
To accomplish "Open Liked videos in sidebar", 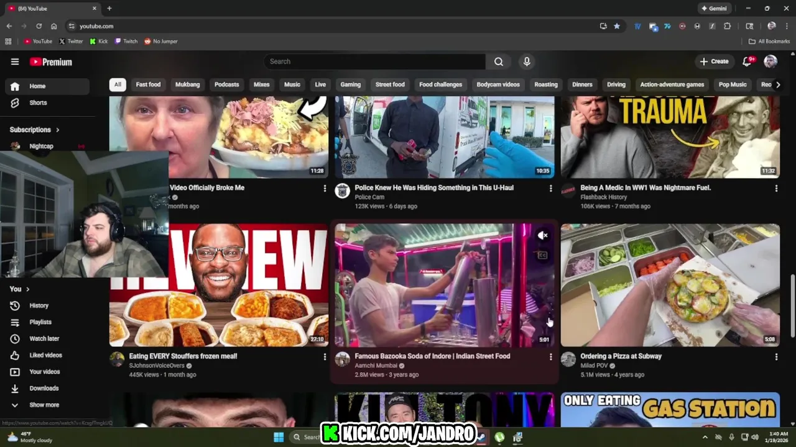I will click(45, 355).
